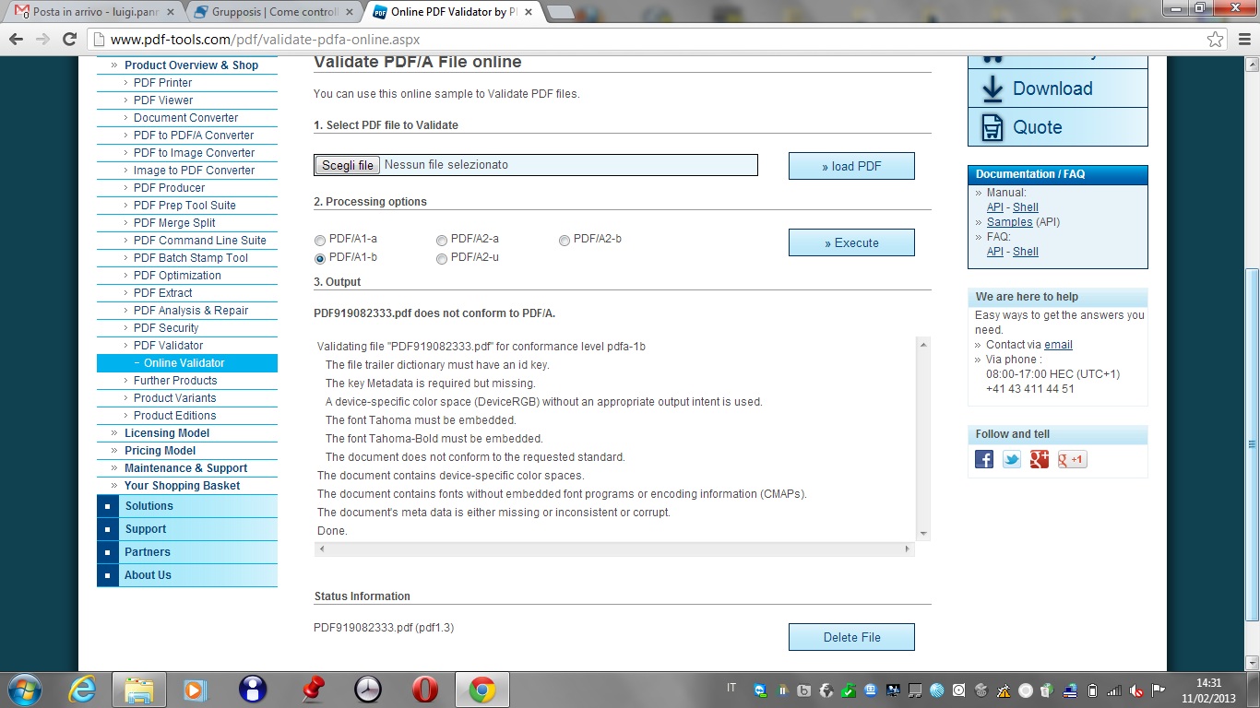Click the Scegli file button
This screenshot has width=1260, height=708.
[348, 165]
